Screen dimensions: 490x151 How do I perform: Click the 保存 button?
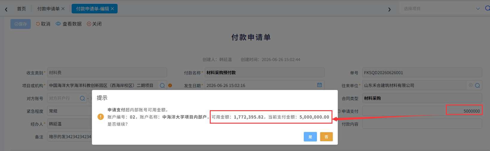click(x=21, y=24)
